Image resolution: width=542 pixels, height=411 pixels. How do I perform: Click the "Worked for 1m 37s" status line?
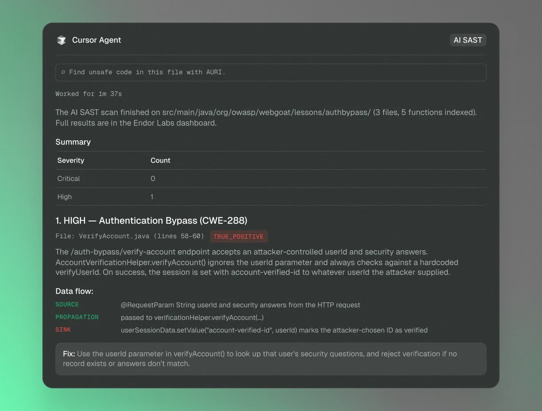[89, 94]
